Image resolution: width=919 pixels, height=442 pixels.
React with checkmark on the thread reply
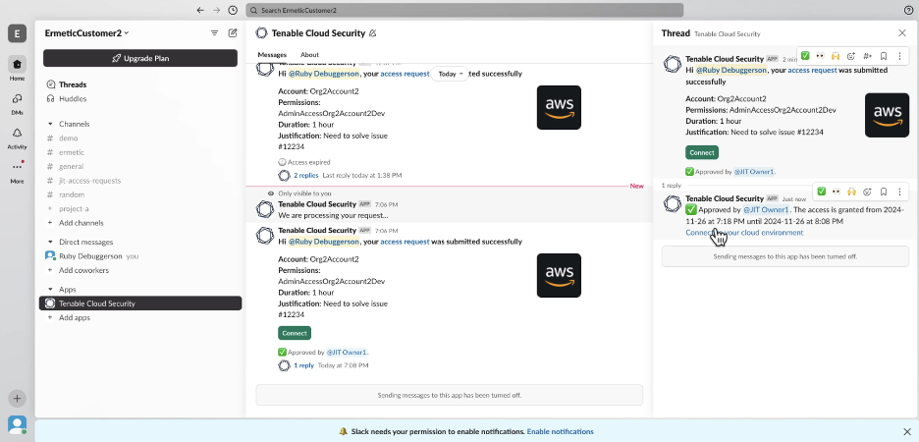(x=822, y=192)
